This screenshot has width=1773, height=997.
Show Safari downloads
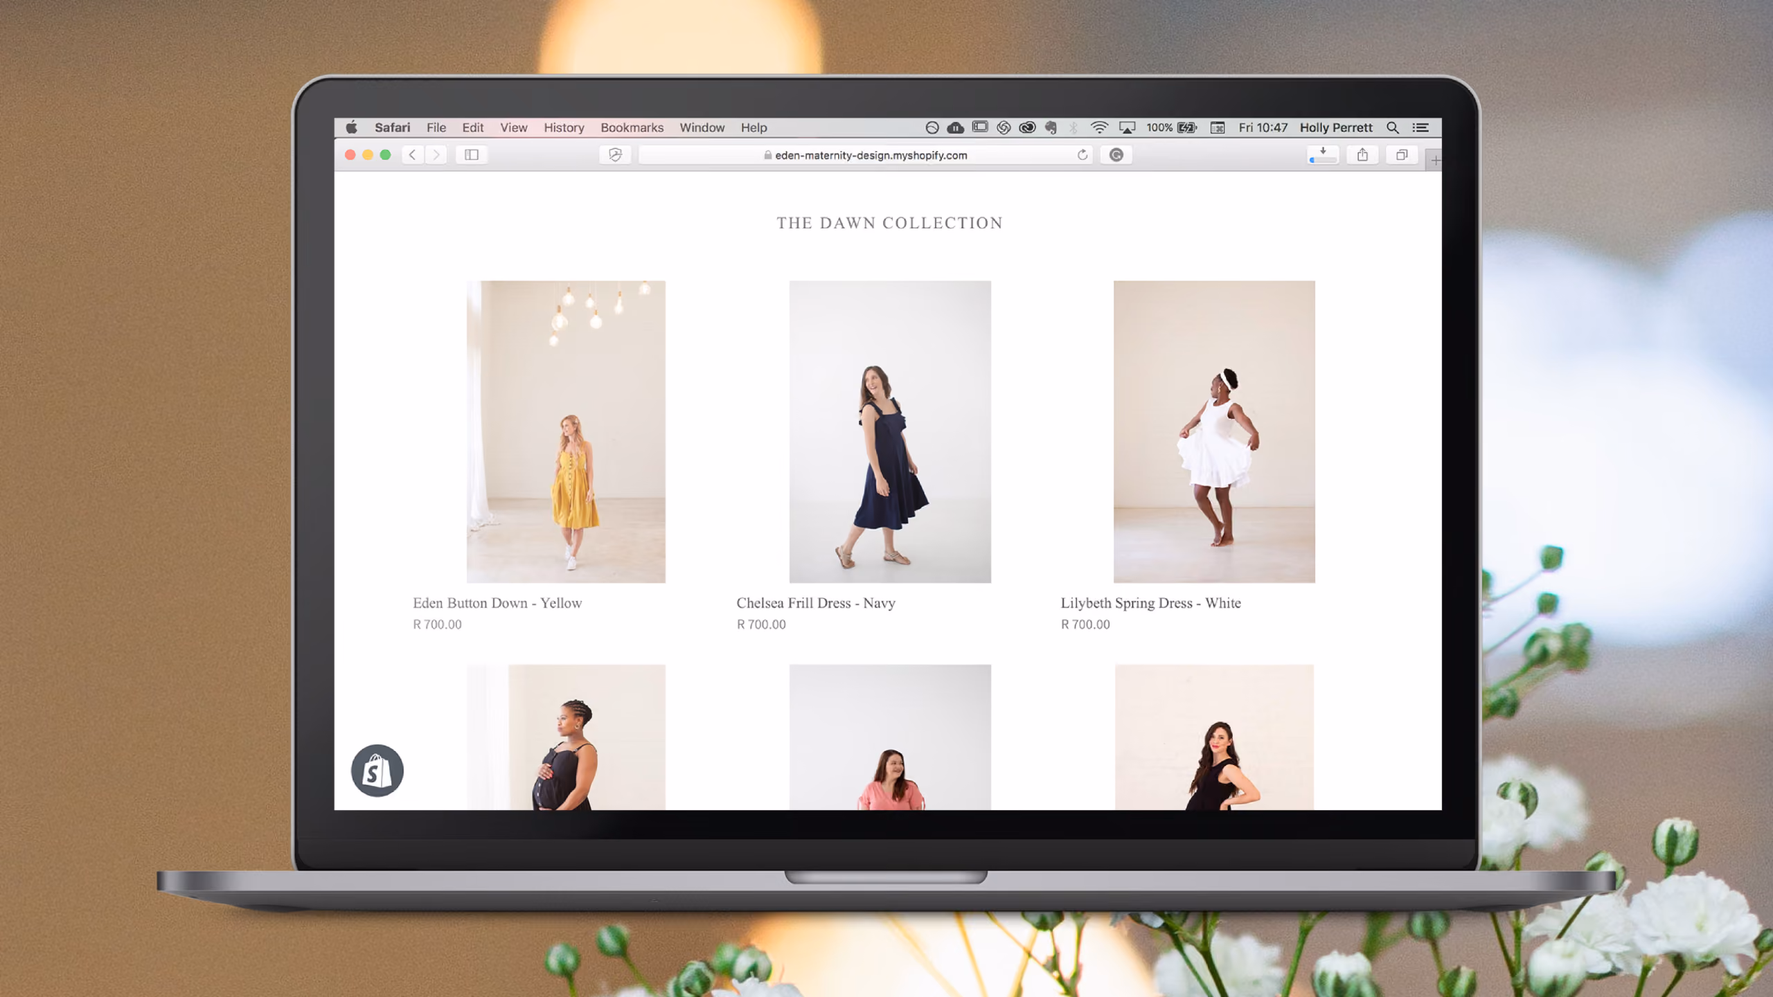coord(1323,155)
